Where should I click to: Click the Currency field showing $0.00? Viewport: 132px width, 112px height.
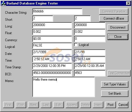click(x=52, y=39)
